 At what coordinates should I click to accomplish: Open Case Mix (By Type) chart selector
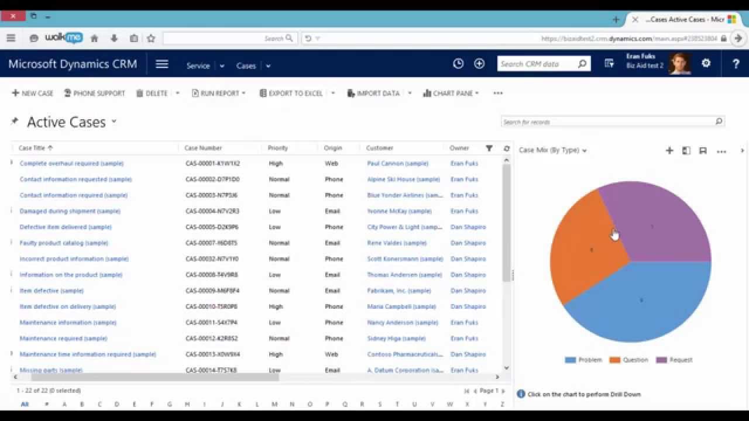553,150
